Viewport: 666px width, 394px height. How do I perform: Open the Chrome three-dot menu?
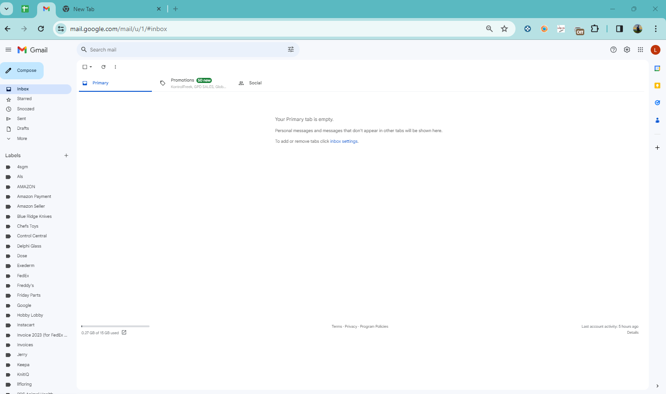[655, 29]
